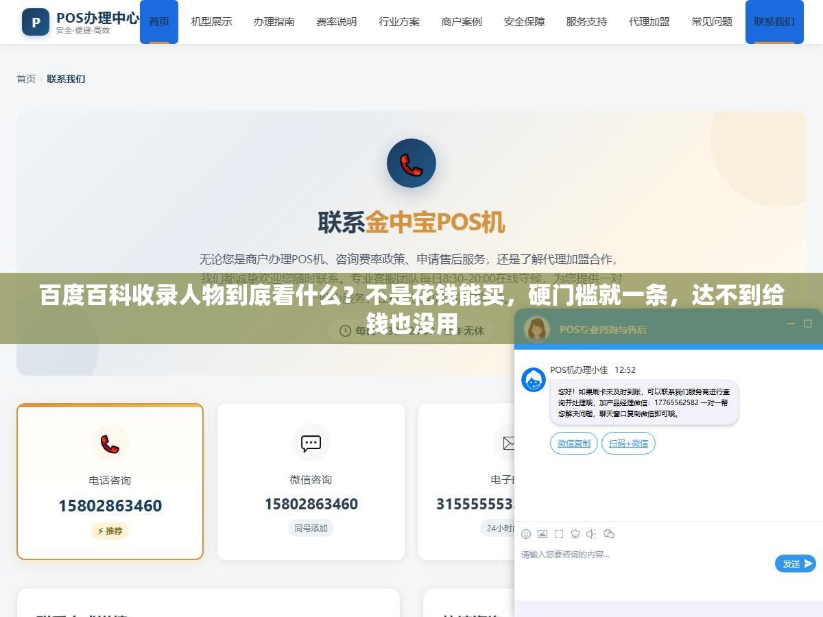Viewport: 823px width, 617px height.
Task: Click the 联系我们 navigation button
Action: tap(774, 22)
